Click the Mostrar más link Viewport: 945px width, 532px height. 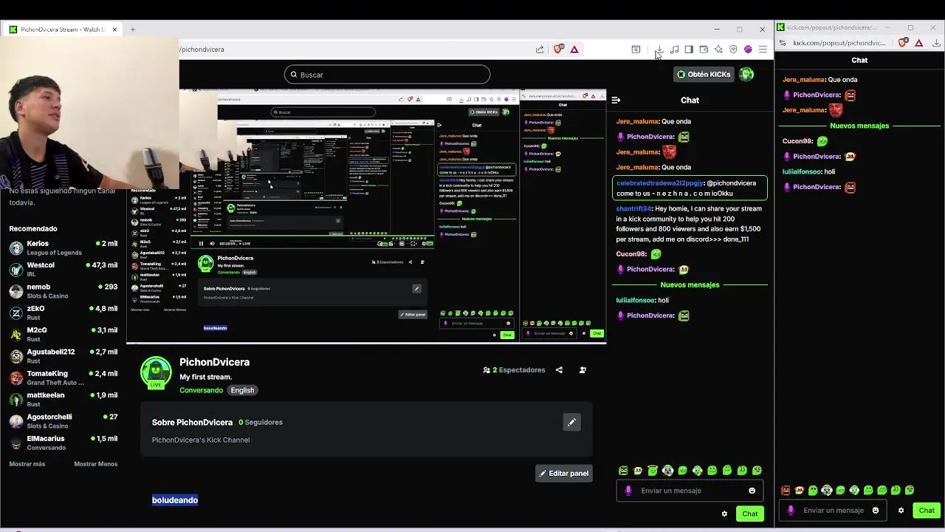click(27, 464)
